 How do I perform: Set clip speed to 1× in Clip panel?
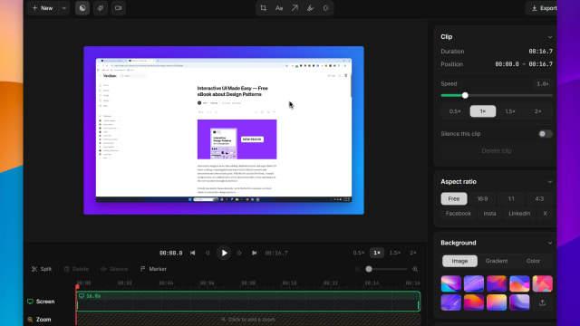(483, 111)
